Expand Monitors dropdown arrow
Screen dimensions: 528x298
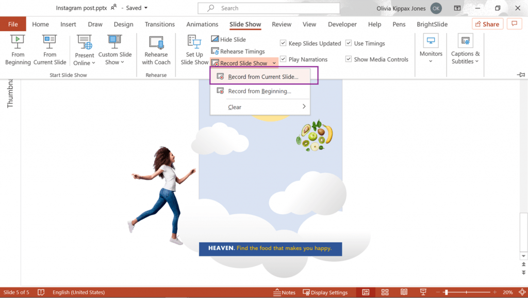[431, 61]
